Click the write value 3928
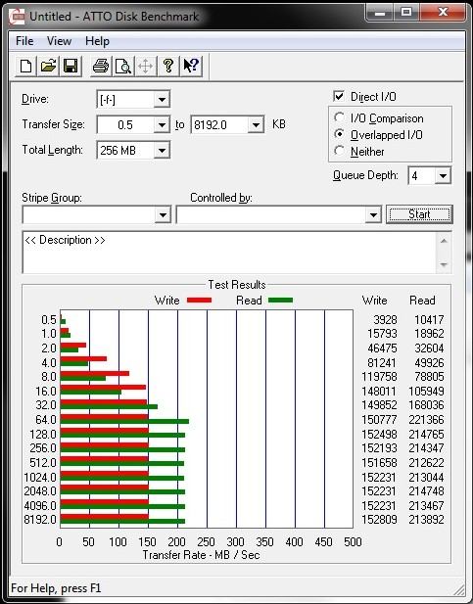The height and width of the screenshot is (604, 473). [385, 320]
